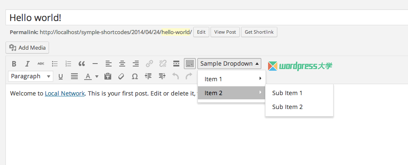Click the Hello world! title field

click(x=207, y=17)
